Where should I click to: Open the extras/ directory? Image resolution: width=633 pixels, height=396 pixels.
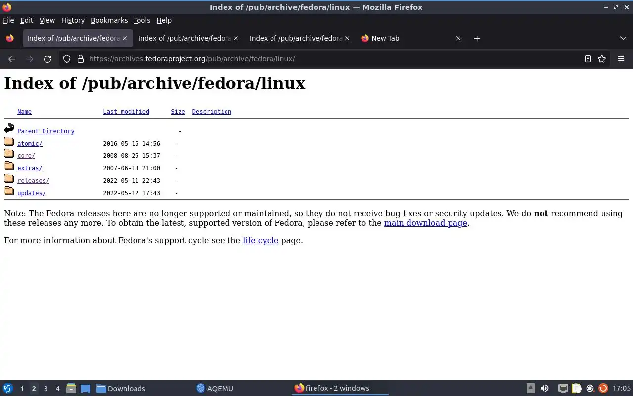click(x=30, y=168)
